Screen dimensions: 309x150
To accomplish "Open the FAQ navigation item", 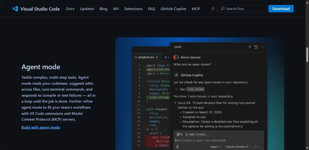I will [x=151, y=9].
